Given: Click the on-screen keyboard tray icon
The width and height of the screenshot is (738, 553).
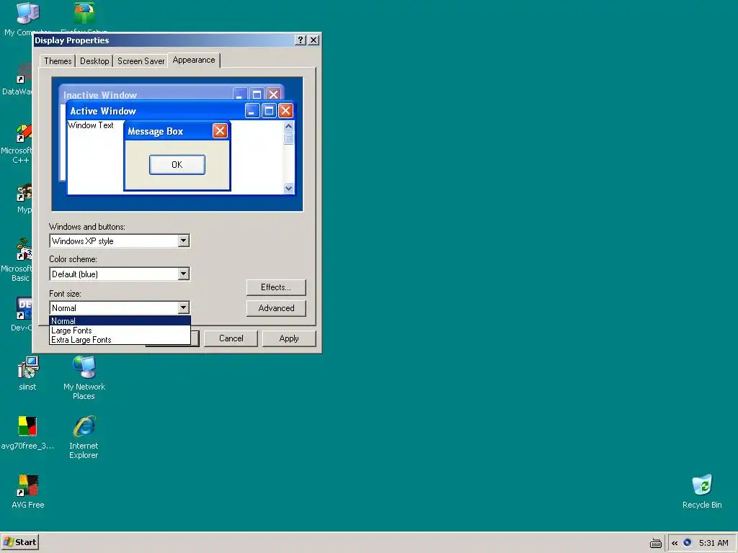Looking at the screenshot, I should click(x=656, y=543).
